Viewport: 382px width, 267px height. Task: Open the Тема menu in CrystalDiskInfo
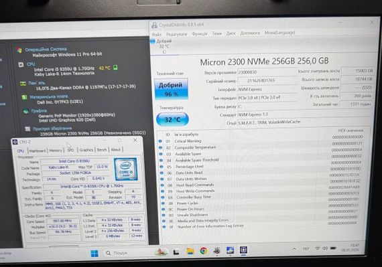point(217,33)
